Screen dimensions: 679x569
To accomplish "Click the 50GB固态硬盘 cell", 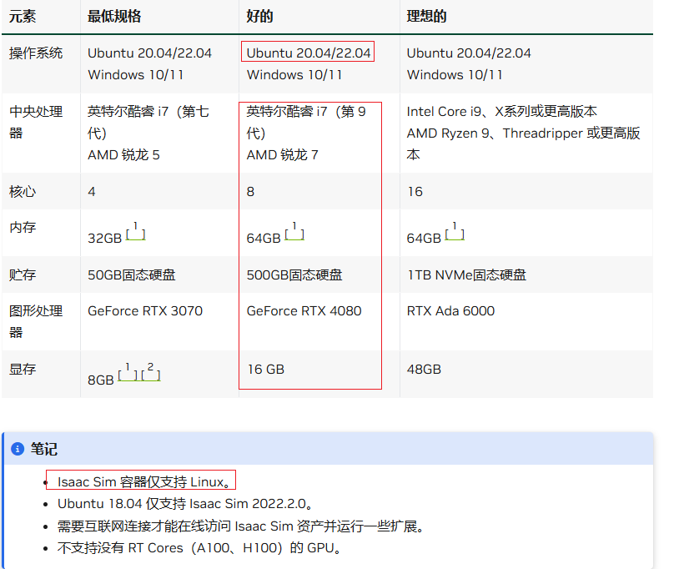I will pyautogui.click(x=132, y=274).
